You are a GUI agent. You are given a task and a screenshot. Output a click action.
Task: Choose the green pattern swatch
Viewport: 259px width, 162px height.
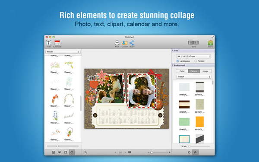click(184, 122)
